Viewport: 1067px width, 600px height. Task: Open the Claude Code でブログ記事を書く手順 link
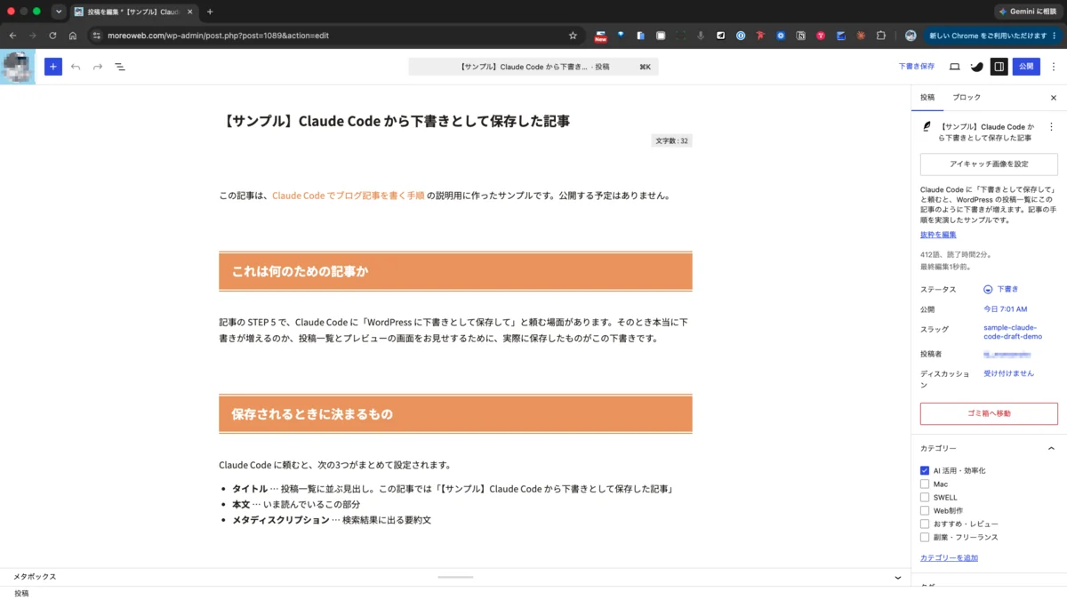(348, 196)
